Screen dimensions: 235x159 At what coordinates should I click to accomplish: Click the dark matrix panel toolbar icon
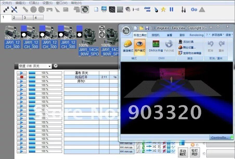[112, 10]
